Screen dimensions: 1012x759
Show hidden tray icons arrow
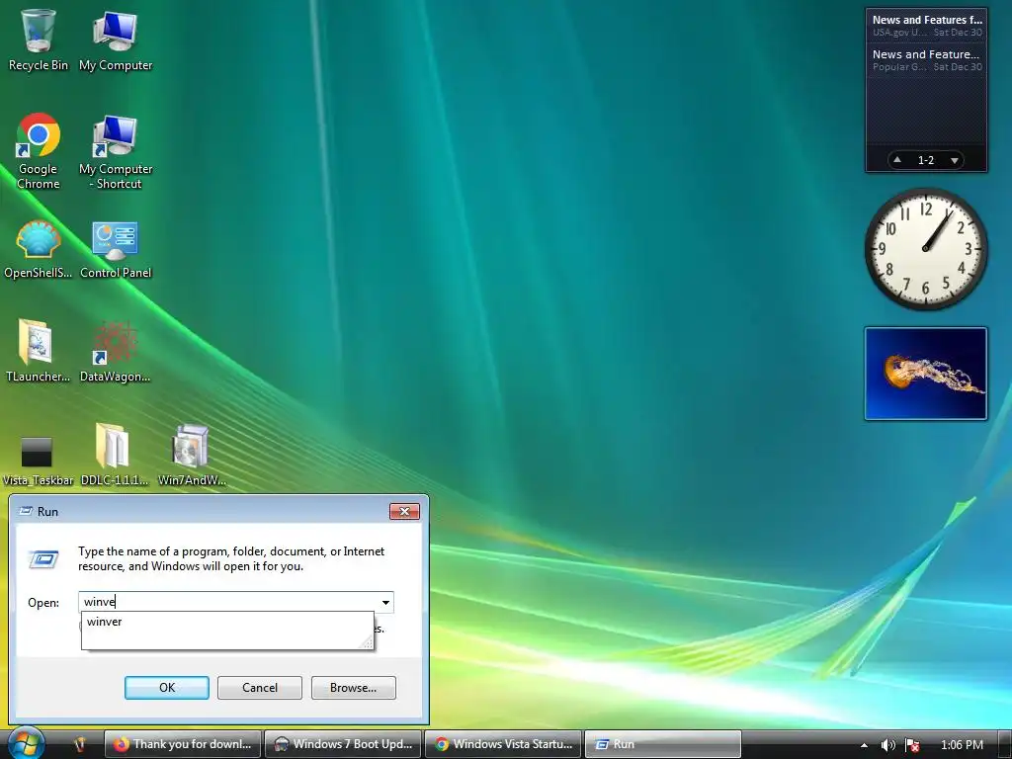point(864,745)
